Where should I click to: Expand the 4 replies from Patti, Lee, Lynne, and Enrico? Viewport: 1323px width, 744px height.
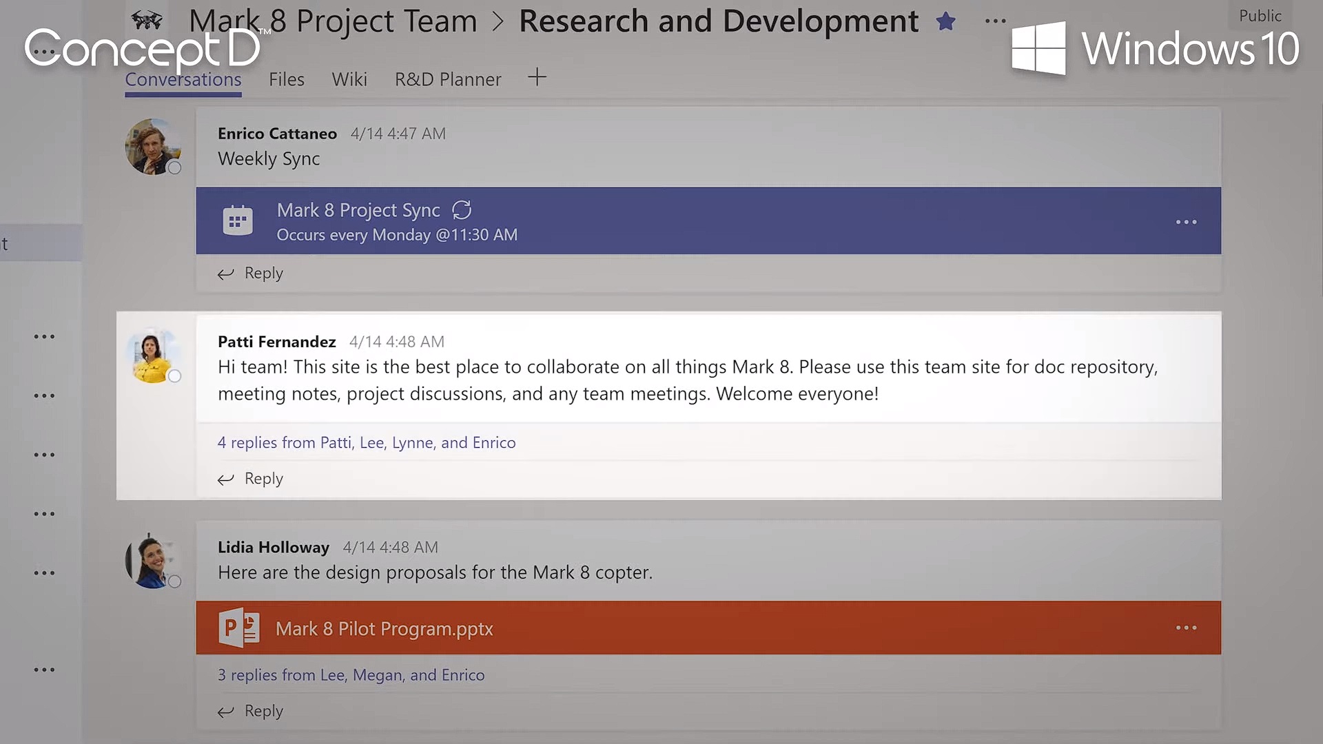point(367,442)
